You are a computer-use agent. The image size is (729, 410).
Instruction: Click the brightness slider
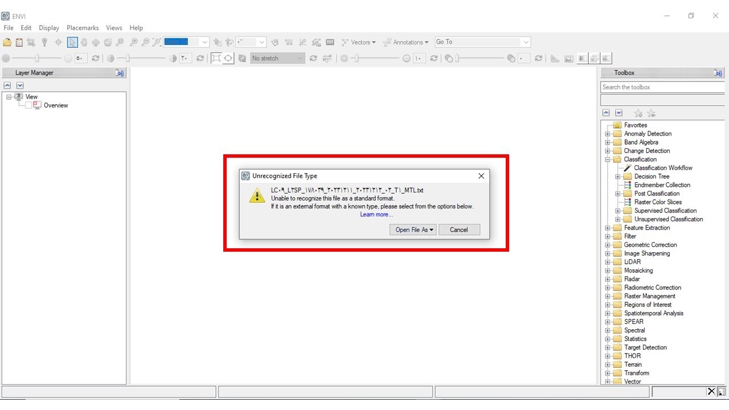point(37,58)
